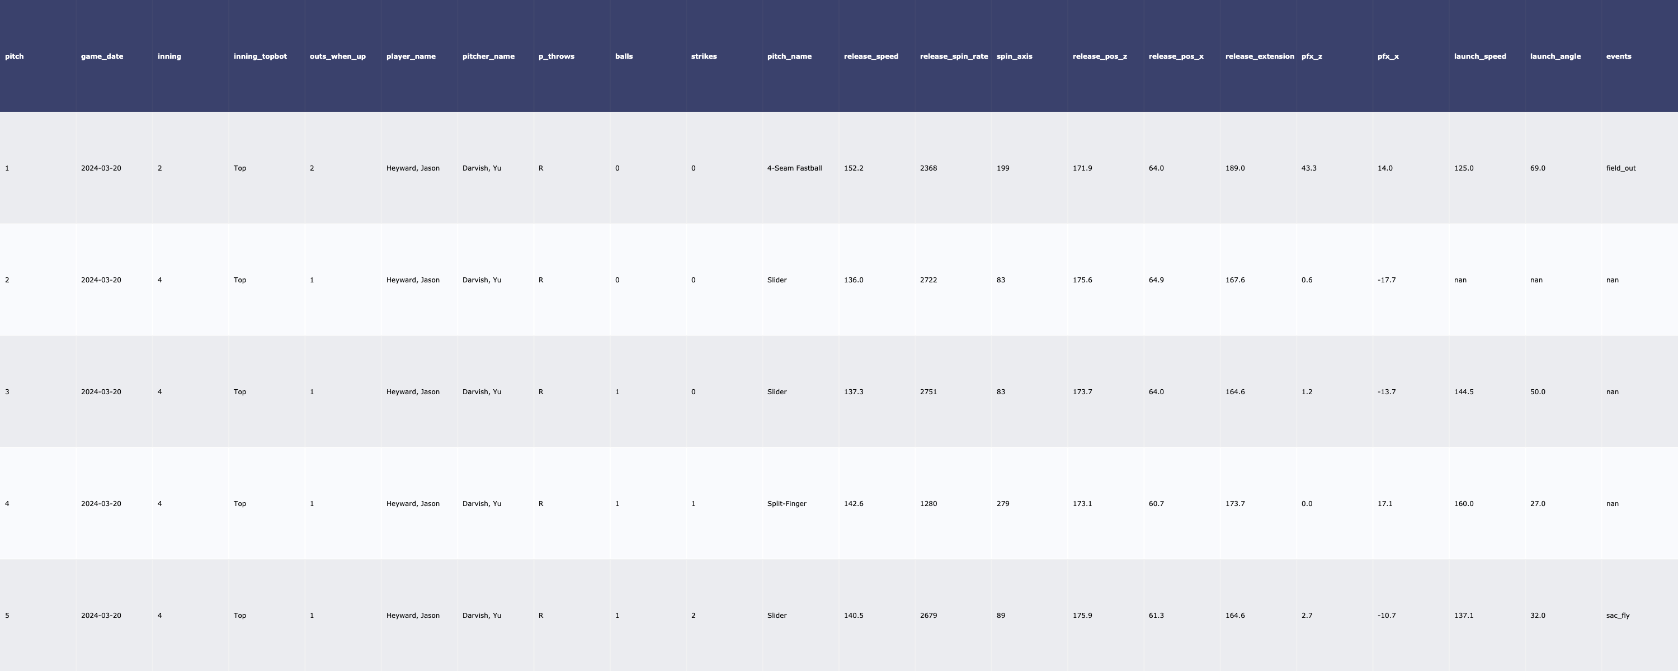Click the pitch_name column header
The width and height of the screenshot is (1678, 671).
[x=789, y=56]
